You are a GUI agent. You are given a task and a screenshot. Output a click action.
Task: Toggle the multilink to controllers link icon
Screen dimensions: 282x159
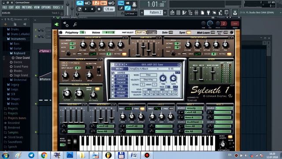127,8
